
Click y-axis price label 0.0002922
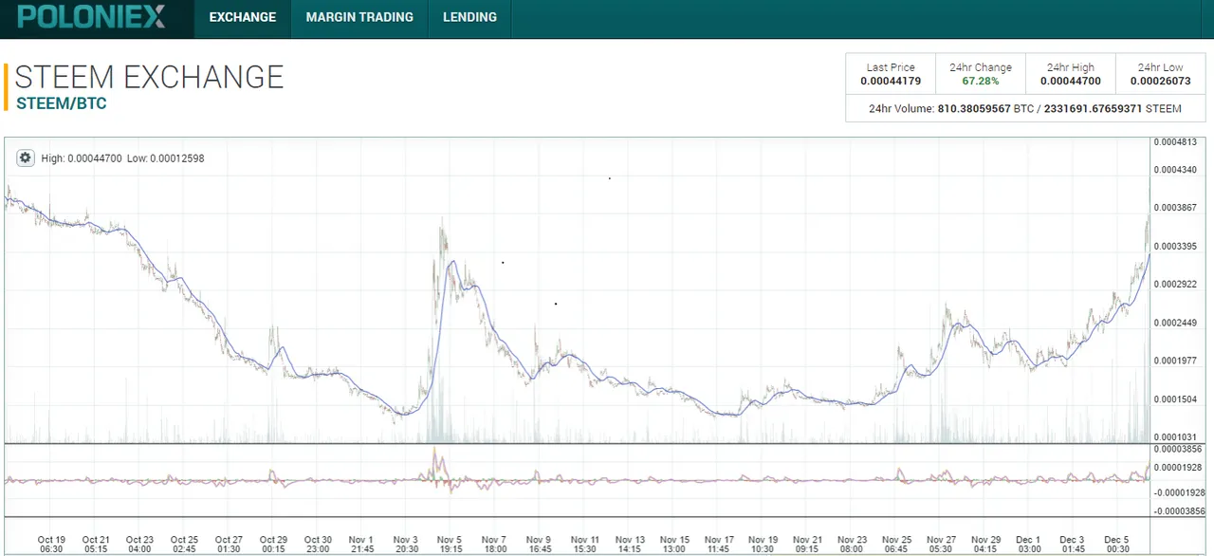pyautogui.click(x=1175, y=285)
